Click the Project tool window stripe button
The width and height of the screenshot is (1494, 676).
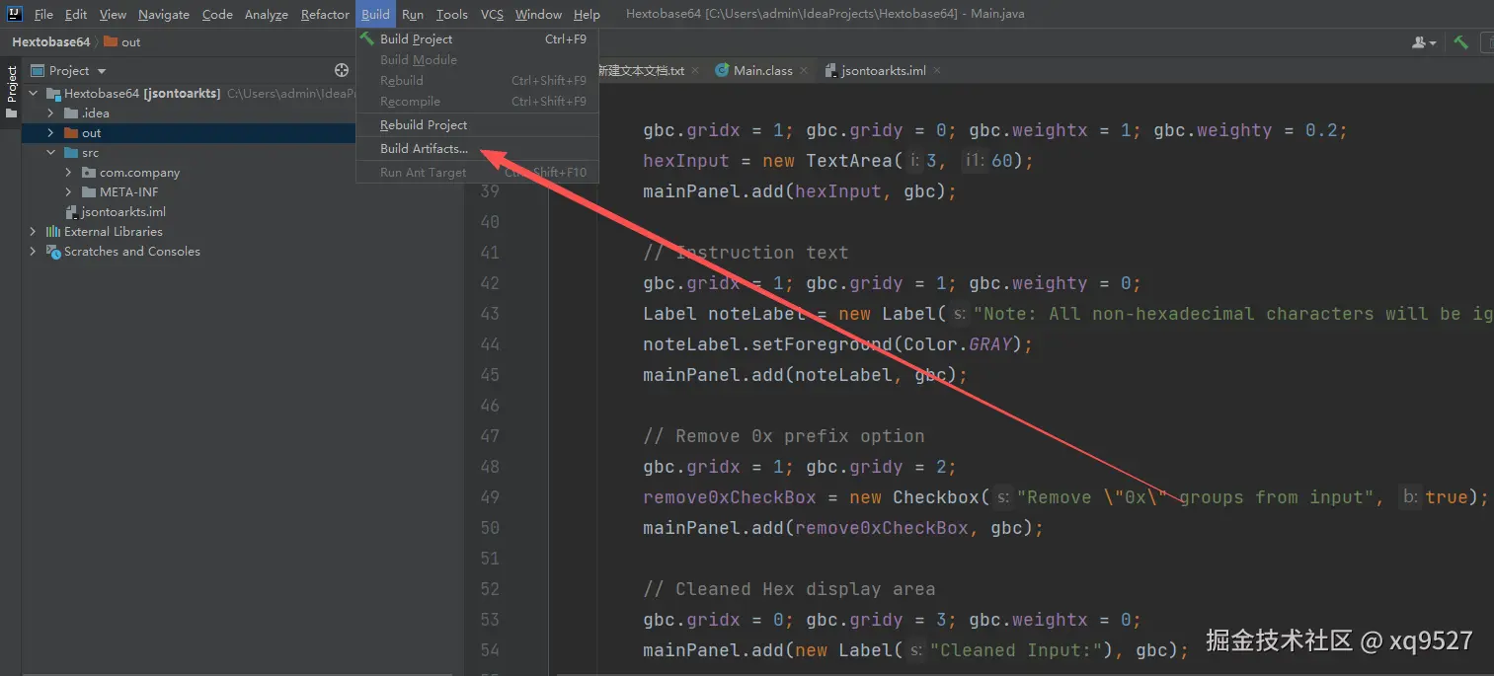[x=11, y=92]
